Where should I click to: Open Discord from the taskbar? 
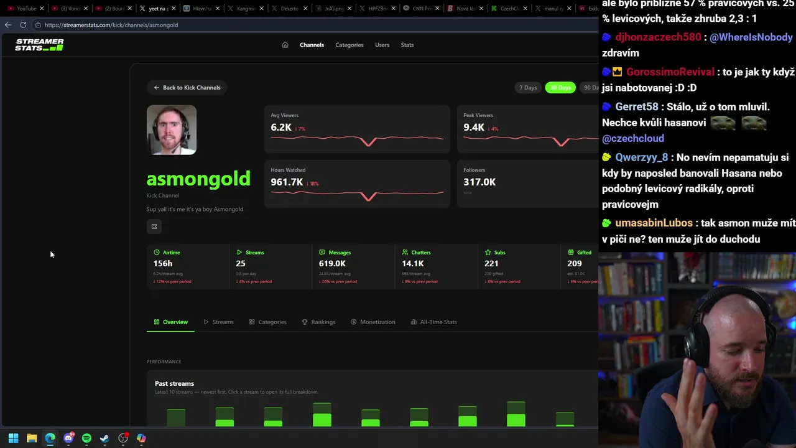point(68,438)
